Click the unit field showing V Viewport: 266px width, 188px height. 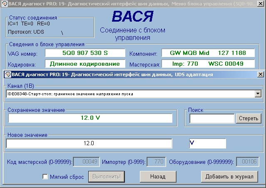click(208, 143)
